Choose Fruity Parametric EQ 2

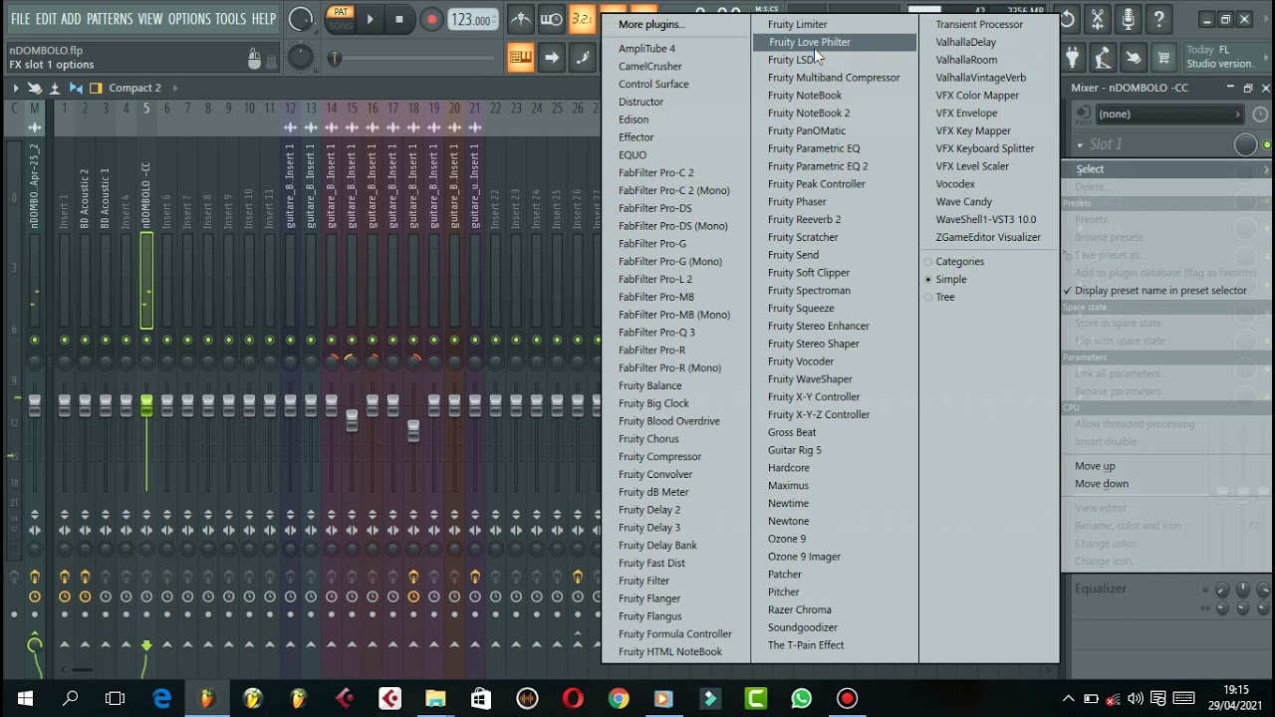point(818,166)
